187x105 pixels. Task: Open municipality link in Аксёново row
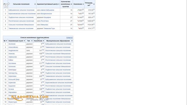[58, 44]
